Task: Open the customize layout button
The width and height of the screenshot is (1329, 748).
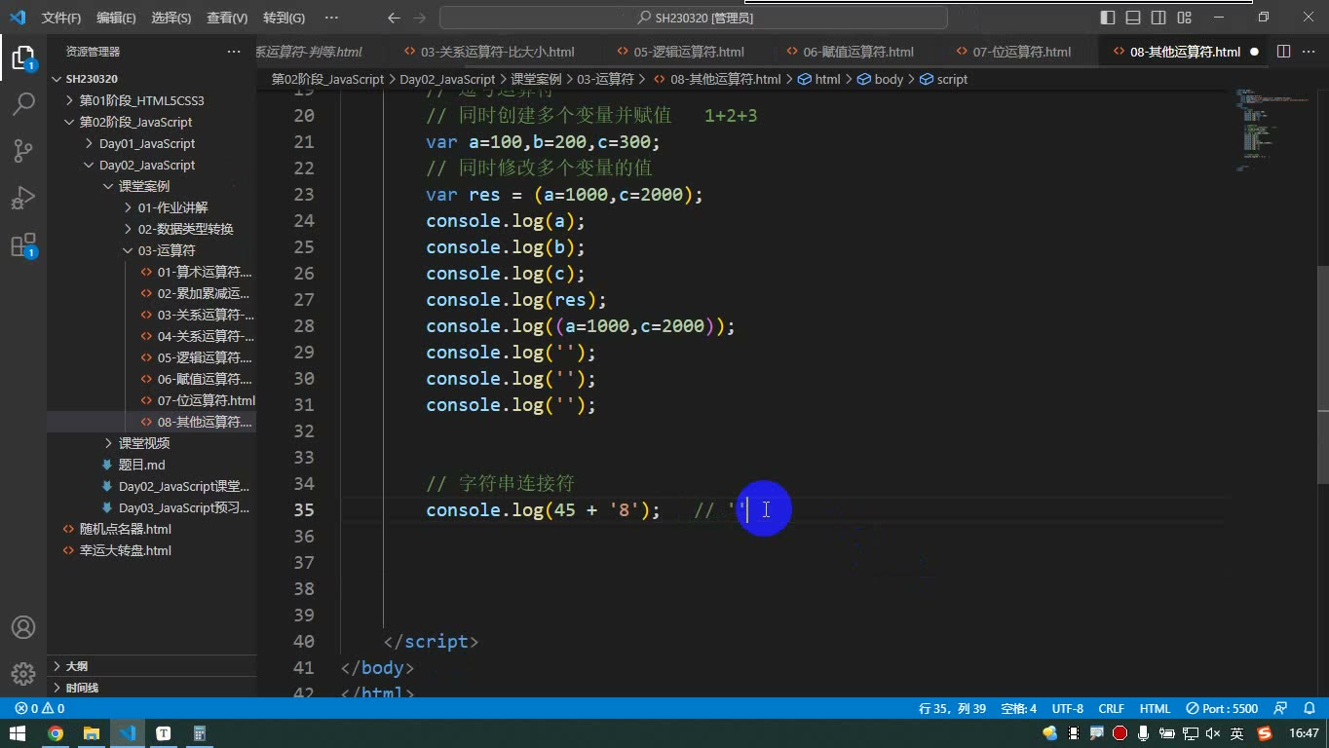Action: (1184, 18)
